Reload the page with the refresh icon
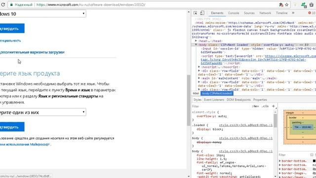 point(3,4)
